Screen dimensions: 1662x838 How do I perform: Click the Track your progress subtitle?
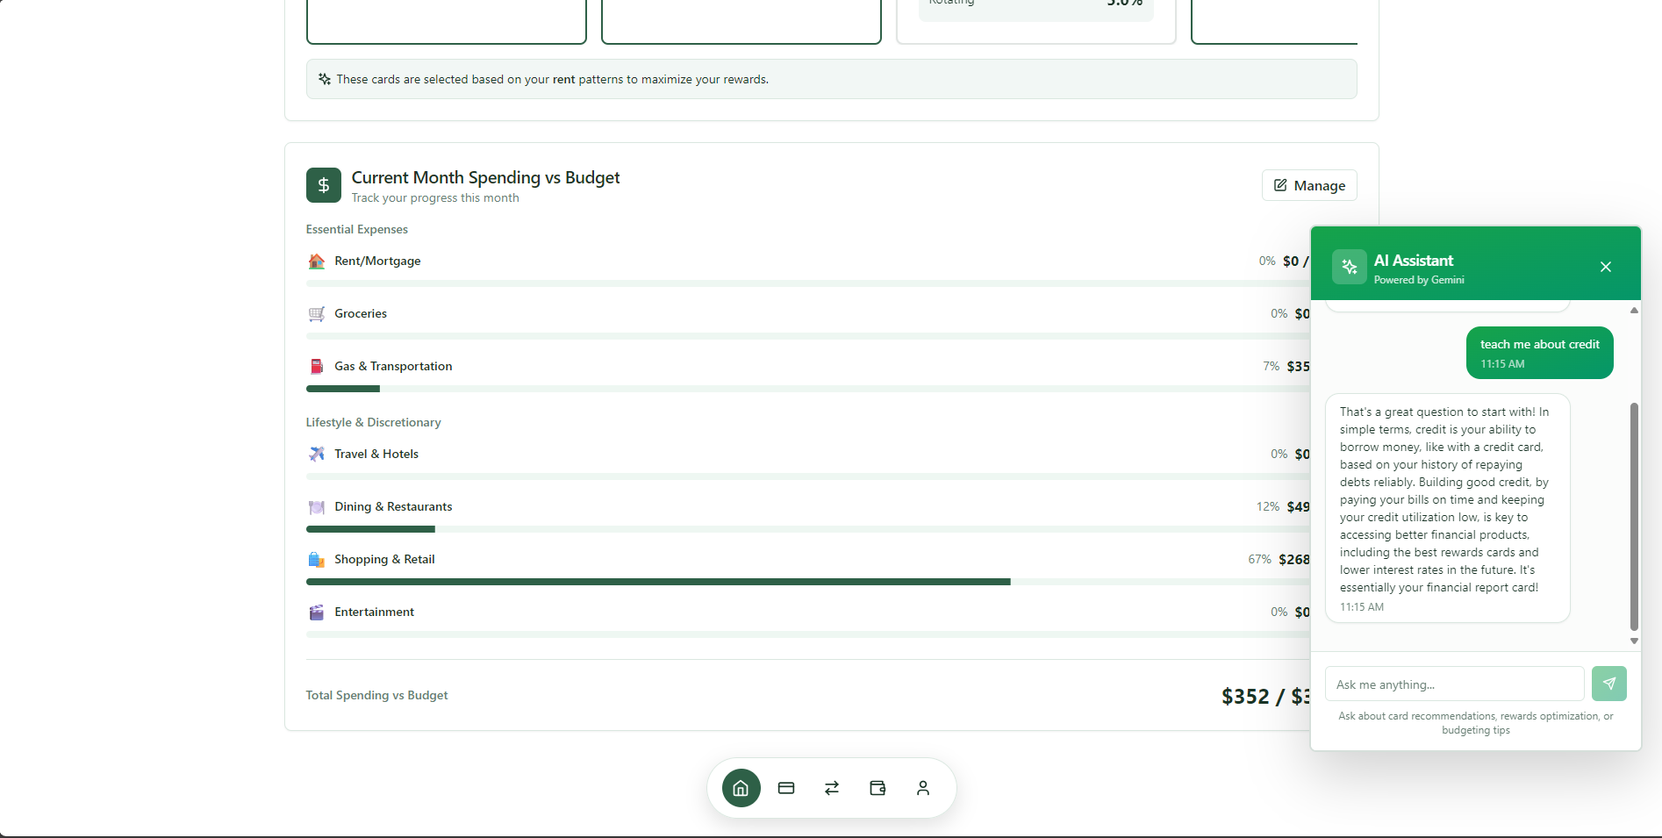point(435,198)
